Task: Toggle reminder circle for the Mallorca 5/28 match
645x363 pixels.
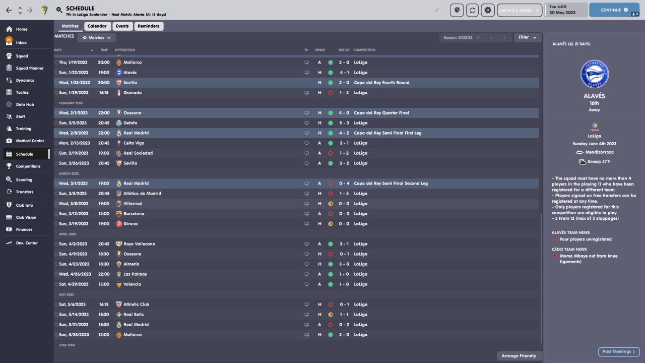Action: [56, 335]
